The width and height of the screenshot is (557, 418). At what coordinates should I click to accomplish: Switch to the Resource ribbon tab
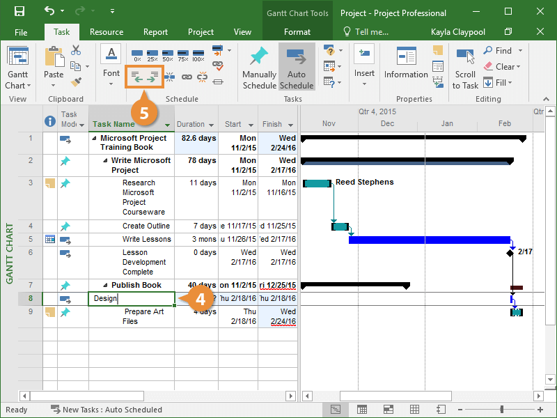point(107,32)
